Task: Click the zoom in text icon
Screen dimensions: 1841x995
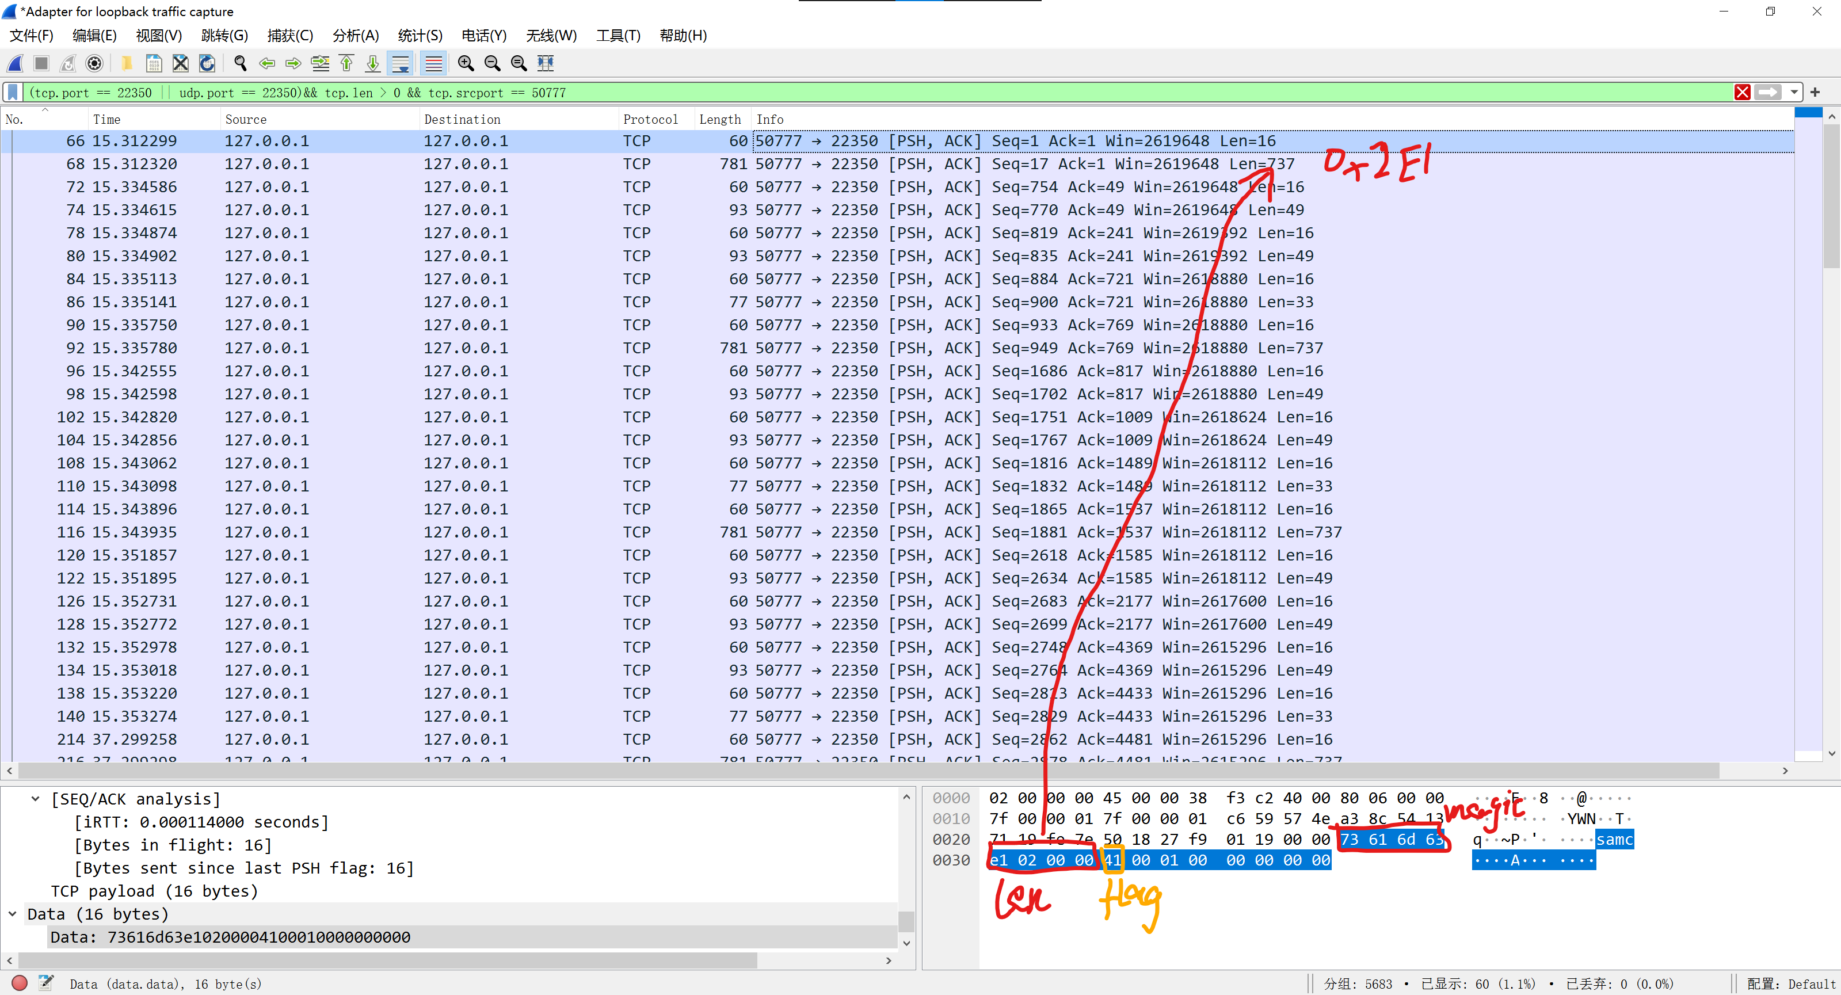Action: (x=466, y=64)
